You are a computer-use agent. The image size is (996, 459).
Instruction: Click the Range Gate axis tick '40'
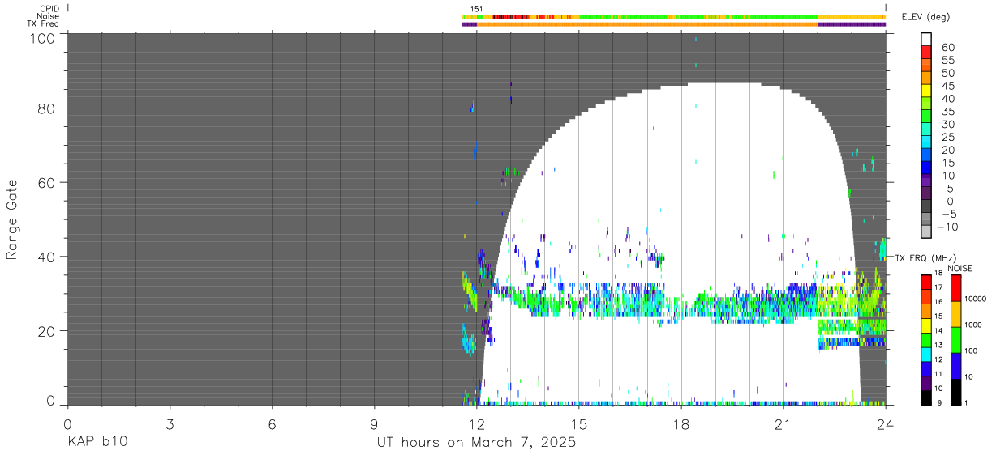pos(45,257)
